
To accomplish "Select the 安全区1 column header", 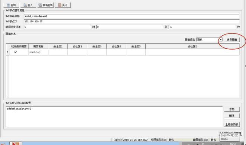I will (x=58, y=46).
